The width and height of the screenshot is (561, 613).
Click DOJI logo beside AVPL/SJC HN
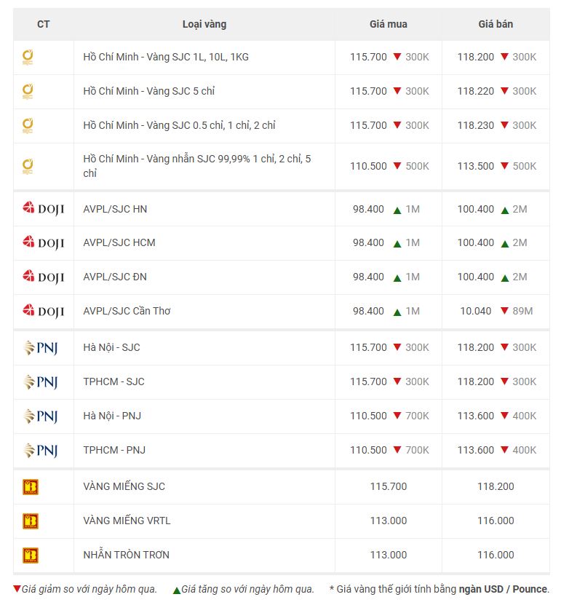tap(43, 209)
